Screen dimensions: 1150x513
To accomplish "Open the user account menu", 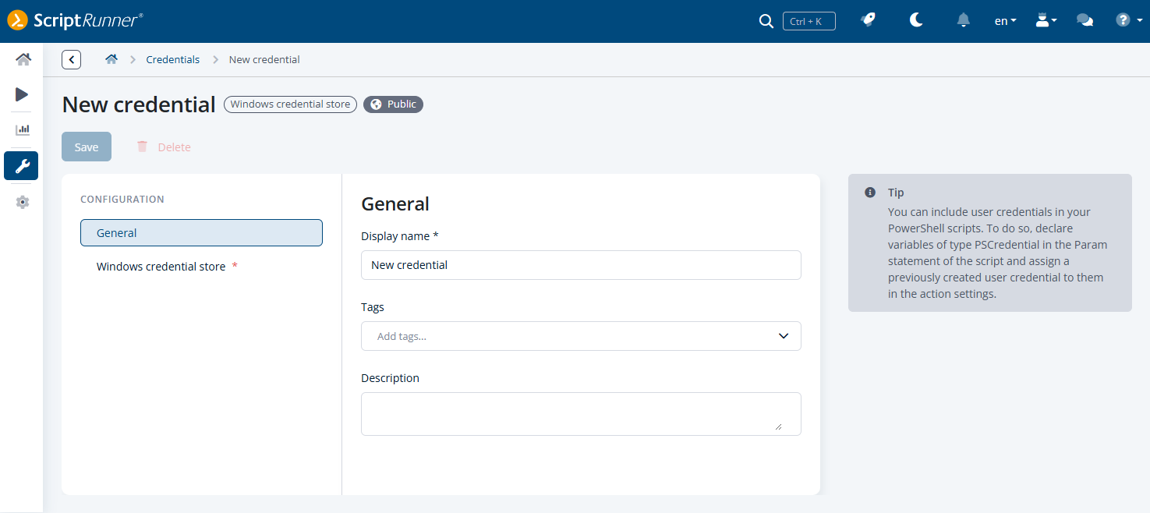I will pyautogui.click(x=1046, y=20).
